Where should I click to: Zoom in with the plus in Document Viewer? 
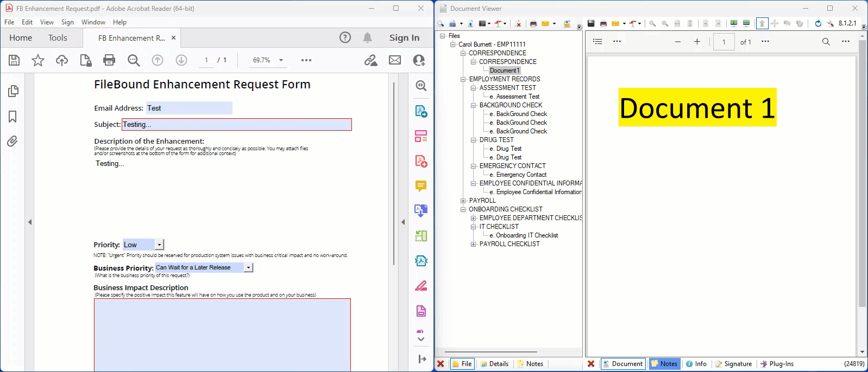(x=697, y=42)
